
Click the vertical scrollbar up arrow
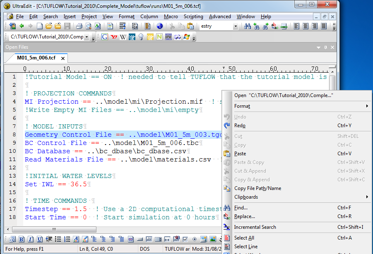tap(332, 72)
